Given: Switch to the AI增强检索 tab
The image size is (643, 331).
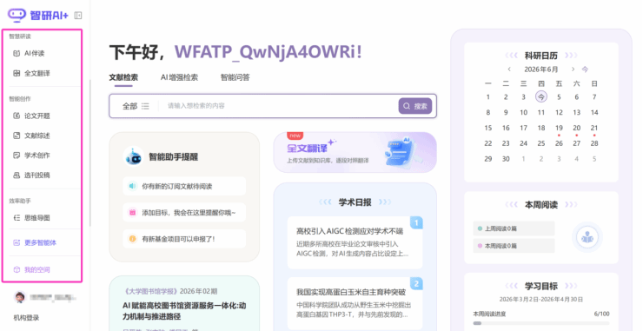Looking at the screenshot, I should pyautogui.click(x=179, y=77).
